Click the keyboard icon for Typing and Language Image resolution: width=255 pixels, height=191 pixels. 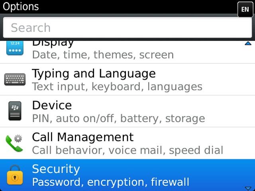pyautogui.click(x=15, y=79)
